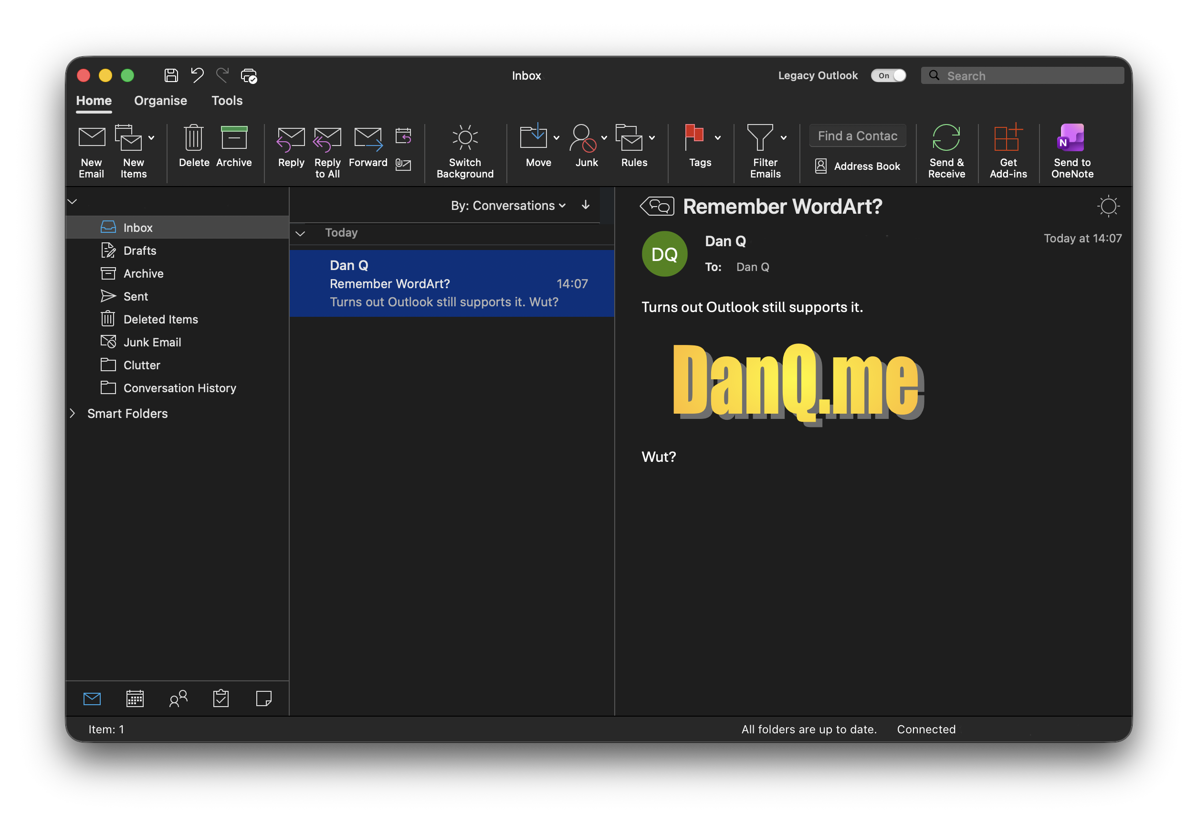This screenshot has width=1186, height=813.
Task: Click the Save icon in title bar
Action: point(171,75)
